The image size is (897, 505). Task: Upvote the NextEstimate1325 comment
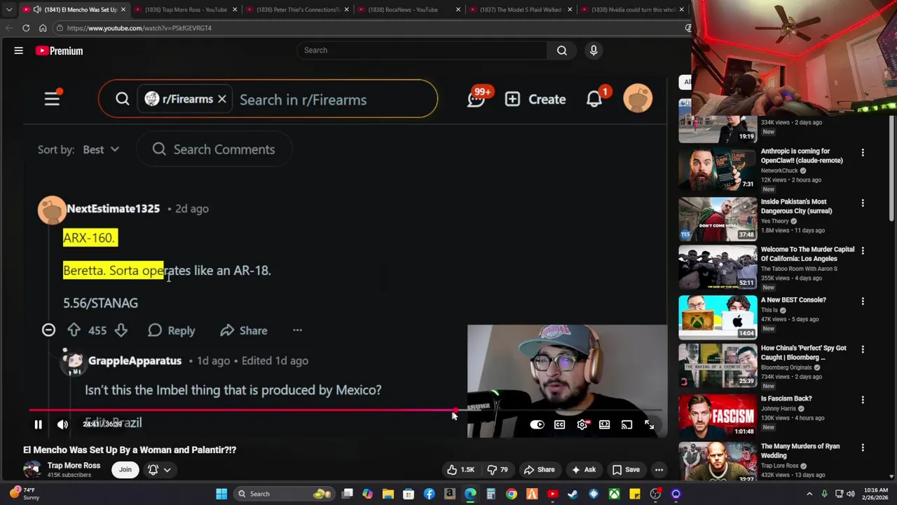pyautogui.click(x=74, y=330)
